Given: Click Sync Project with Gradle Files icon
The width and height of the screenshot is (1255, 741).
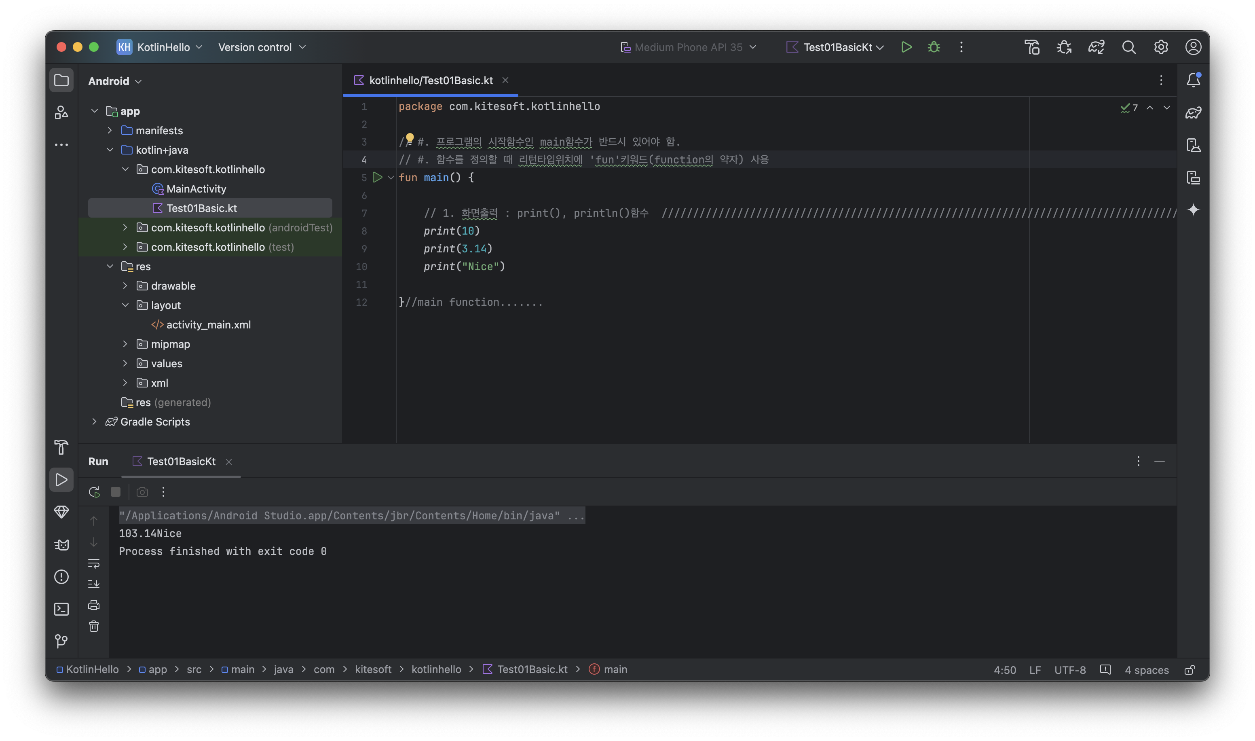Looking at the screenshot, I should coord(1097,47).
